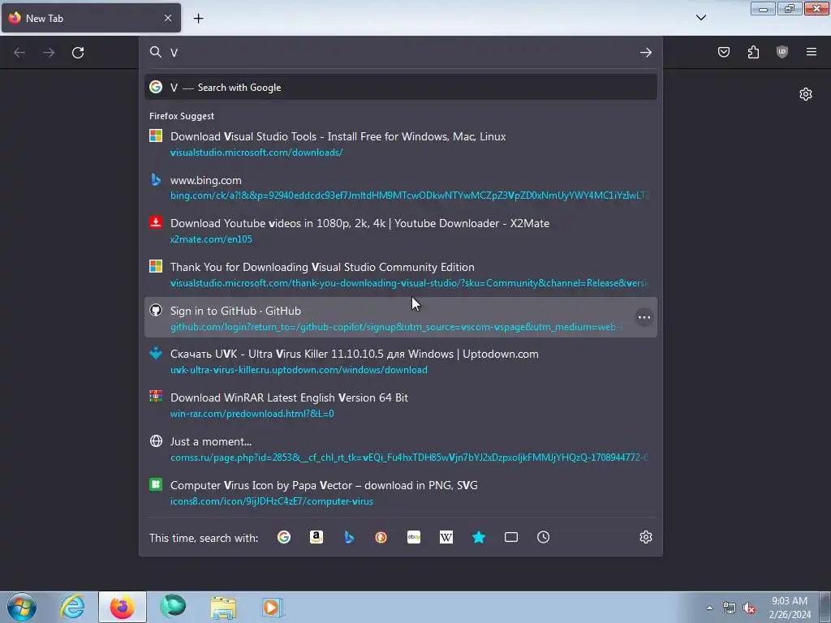The image size is (831, 623).
Task: Go back to previous page
Action: point(19,52)
